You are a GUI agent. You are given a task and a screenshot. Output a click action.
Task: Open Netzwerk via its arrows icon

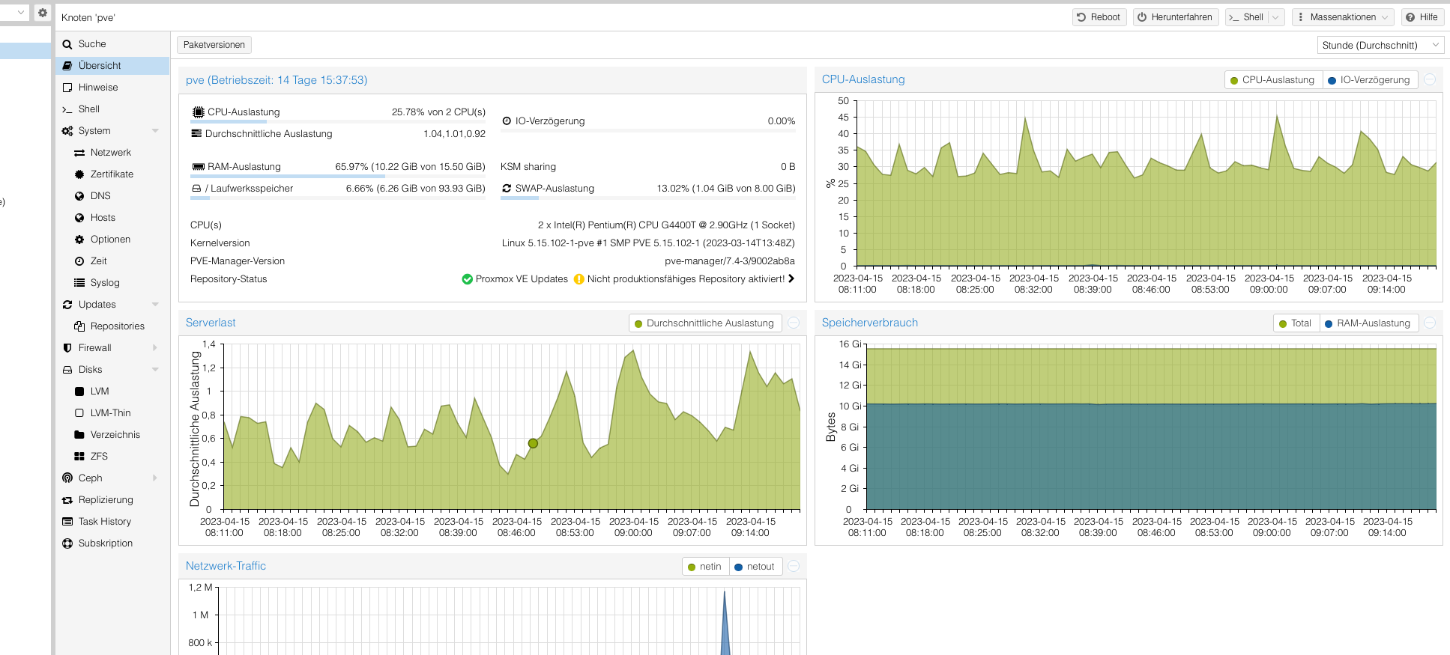click(x=79, y=153)
